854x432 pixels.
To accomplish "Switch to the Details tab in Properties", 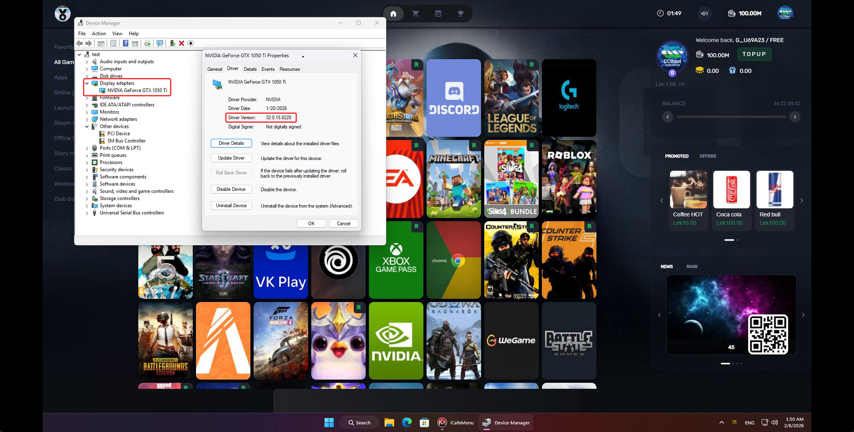I will click(x=250, y=69).
